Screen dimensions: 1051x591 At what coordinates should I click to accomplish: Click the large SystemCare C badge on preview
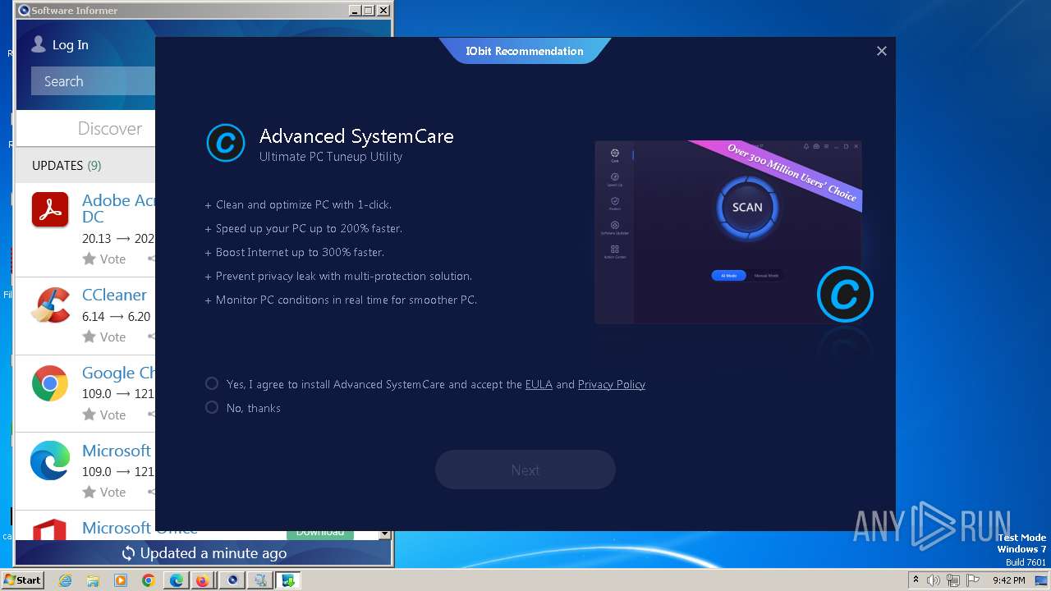point(845,294)
